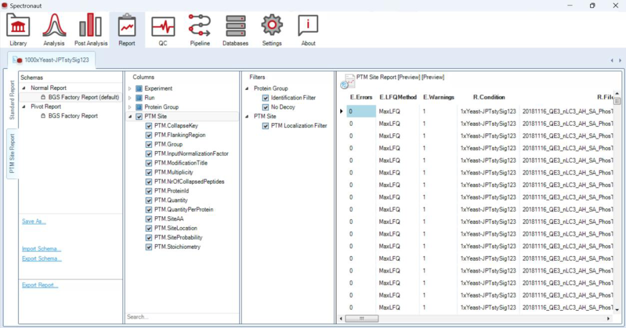Click the columns Search field
Image resolution: width=626 pixels, height=328 pixels.
[182, 317]
